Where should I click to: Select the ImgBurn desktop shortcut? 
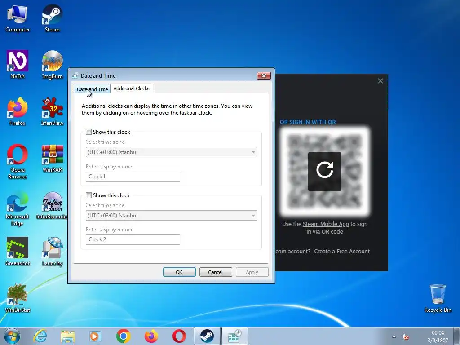pyautogui.click(x=52, y=65)
